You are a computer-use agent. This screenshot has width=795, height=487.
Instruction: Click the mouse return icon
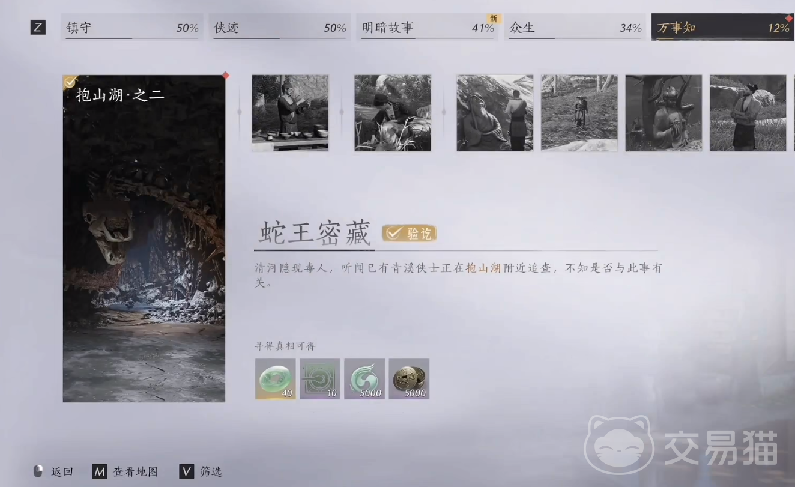pos(38,471)
